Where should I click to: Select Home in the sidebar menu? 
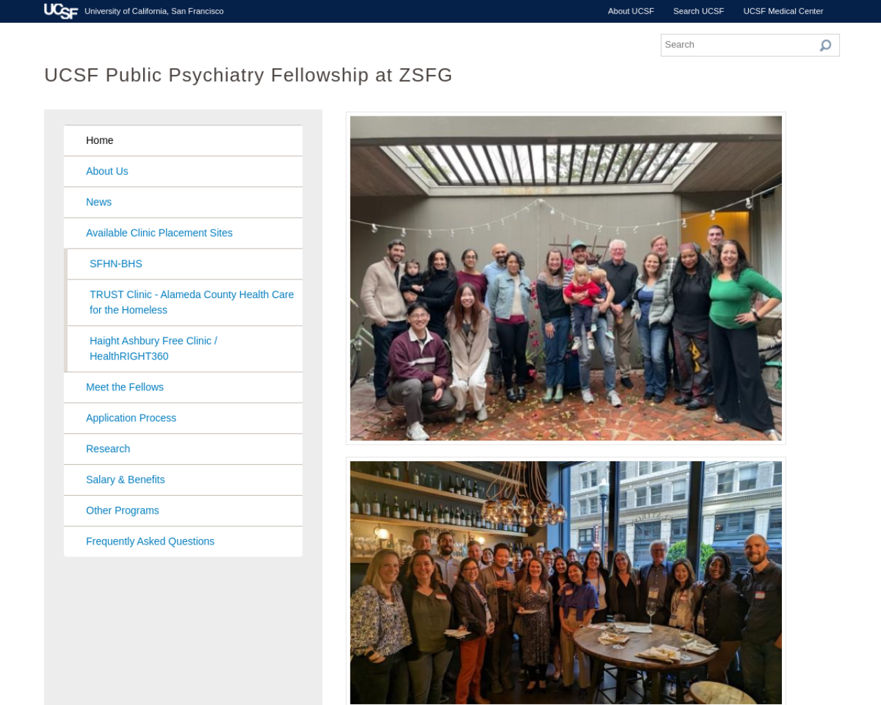183,140
